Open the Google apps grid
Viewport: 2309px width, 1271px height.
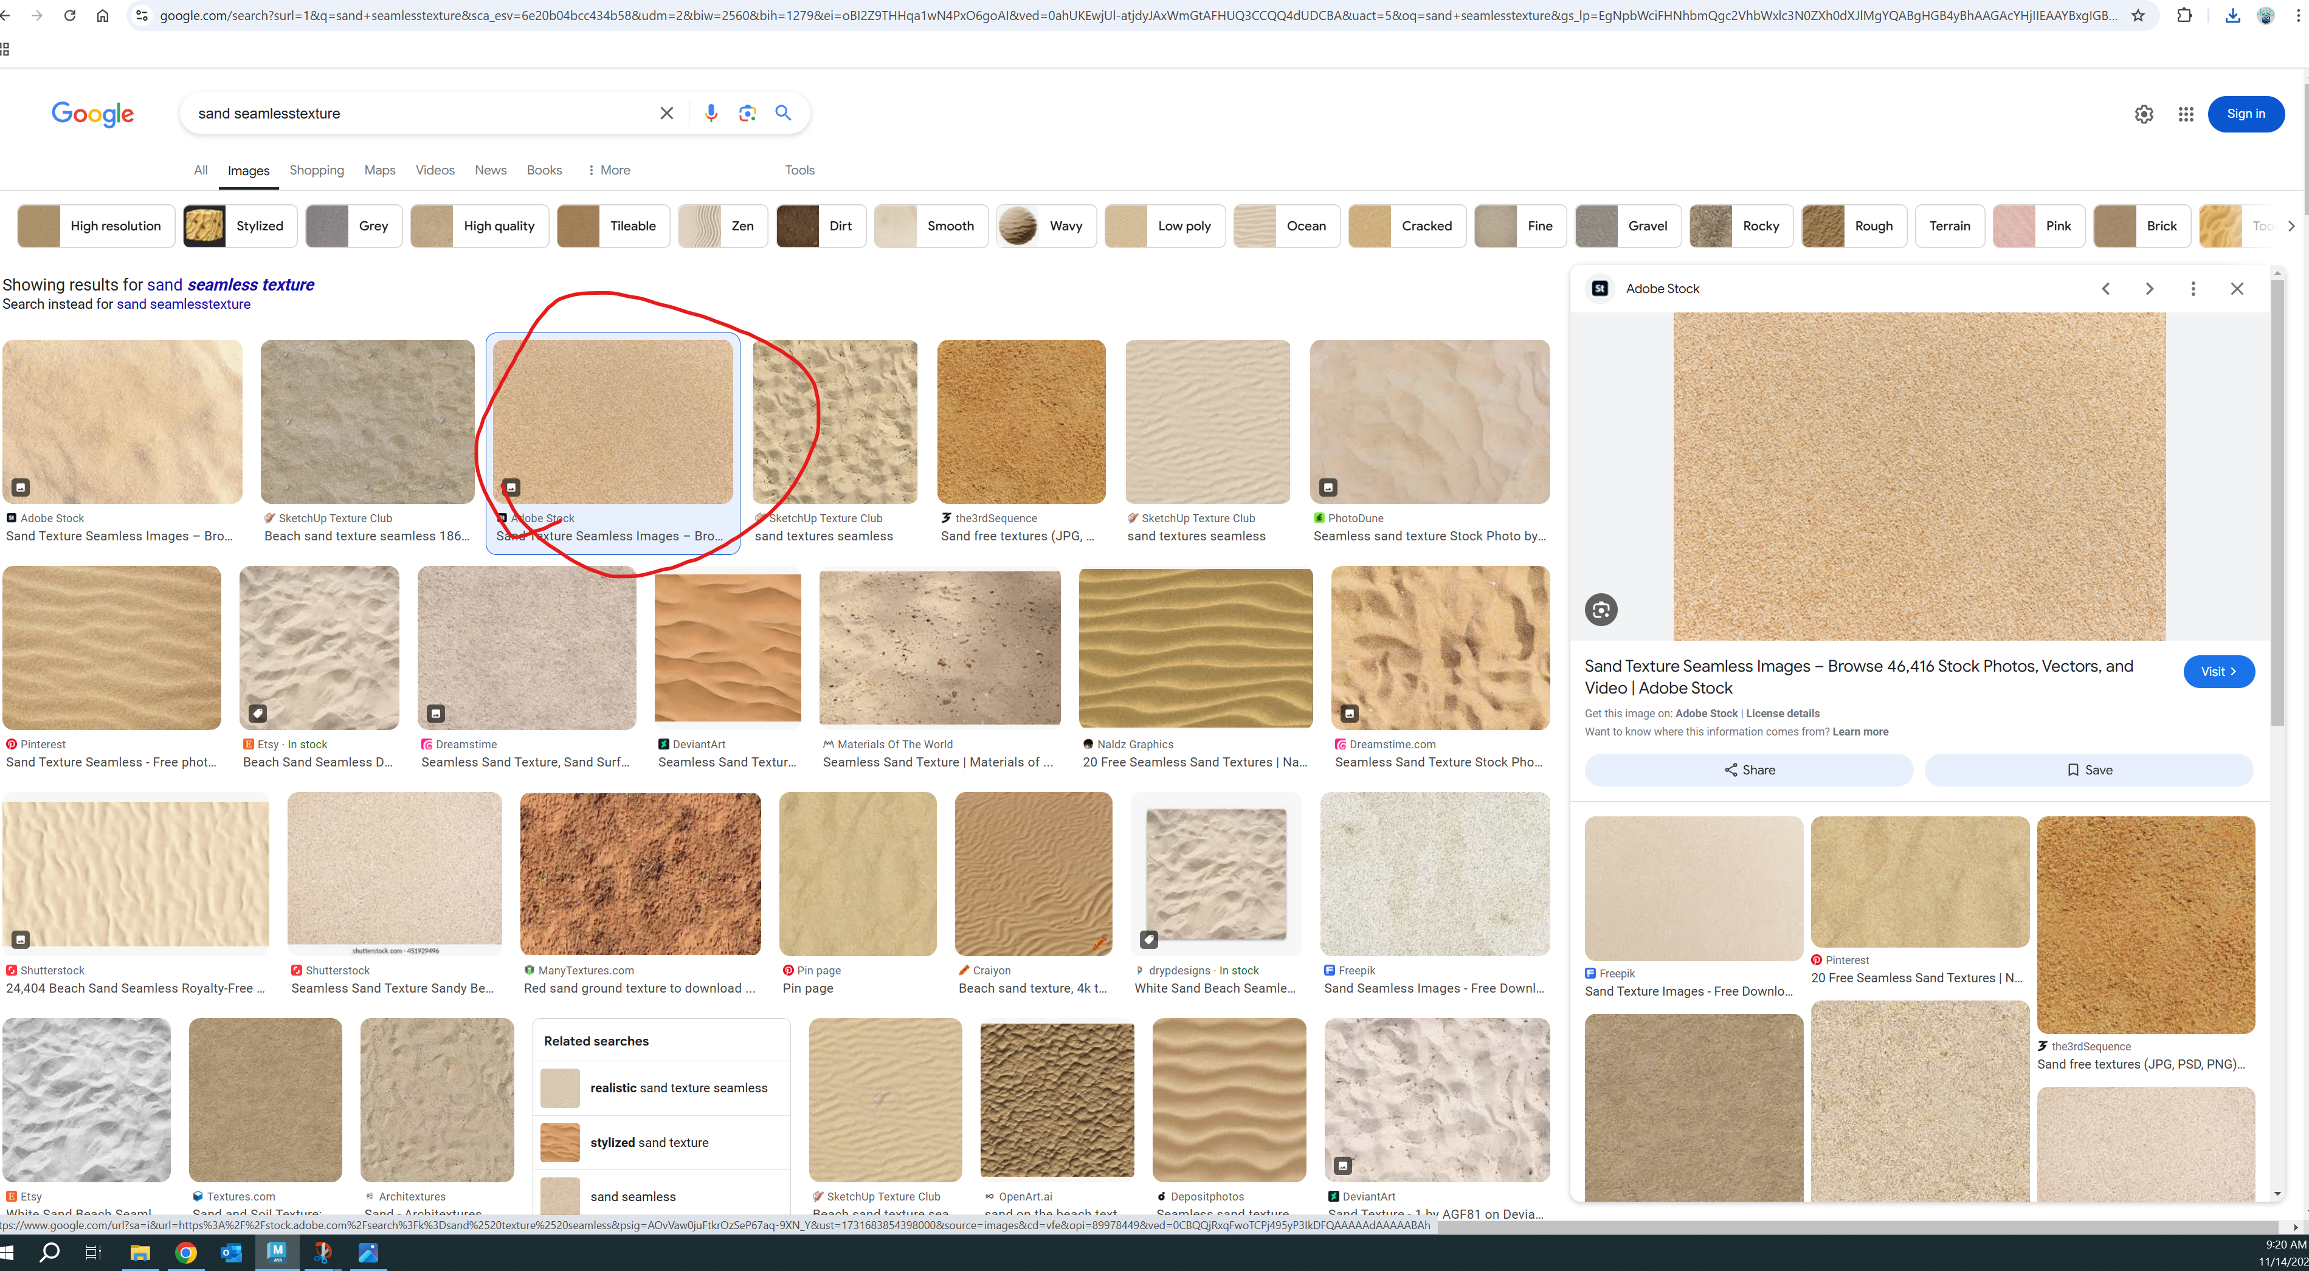tap(2186, 114)
